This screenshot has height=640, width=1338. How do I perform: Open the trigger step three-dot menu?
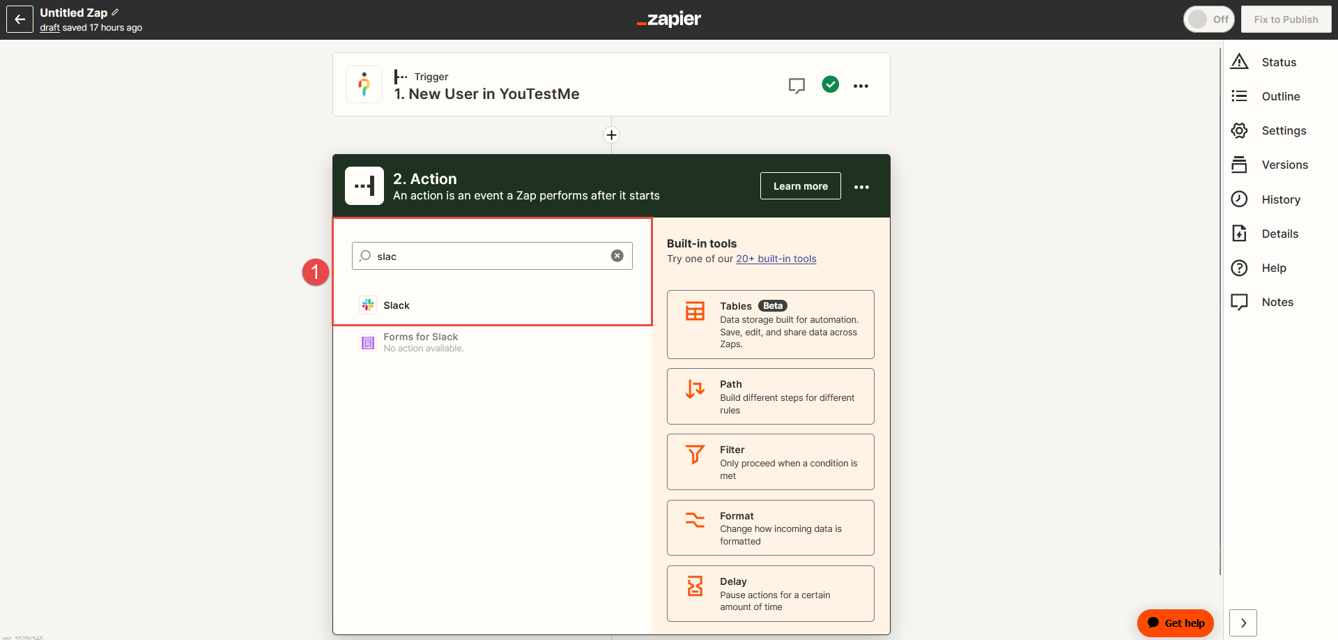(861, 86)
